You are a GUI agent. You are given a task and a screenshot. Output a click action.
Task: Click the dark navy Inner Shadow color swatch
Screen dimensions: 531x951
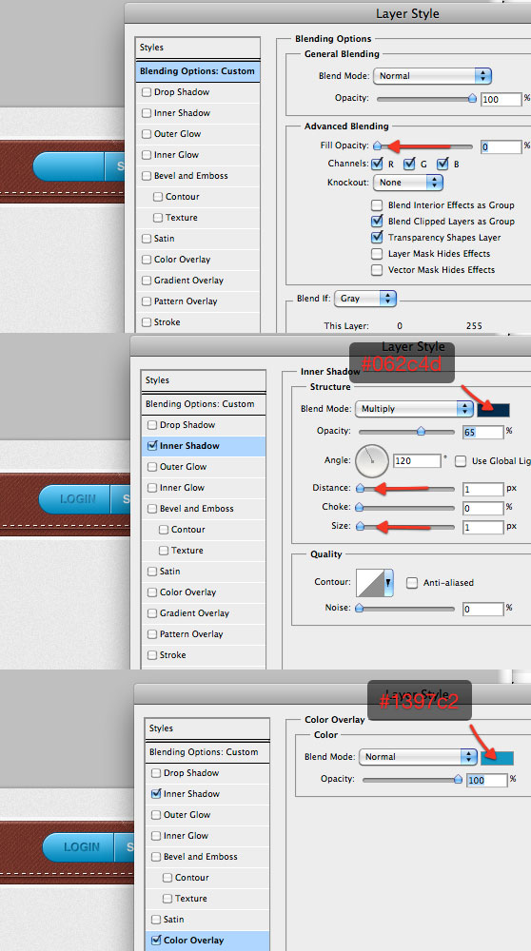493,409
